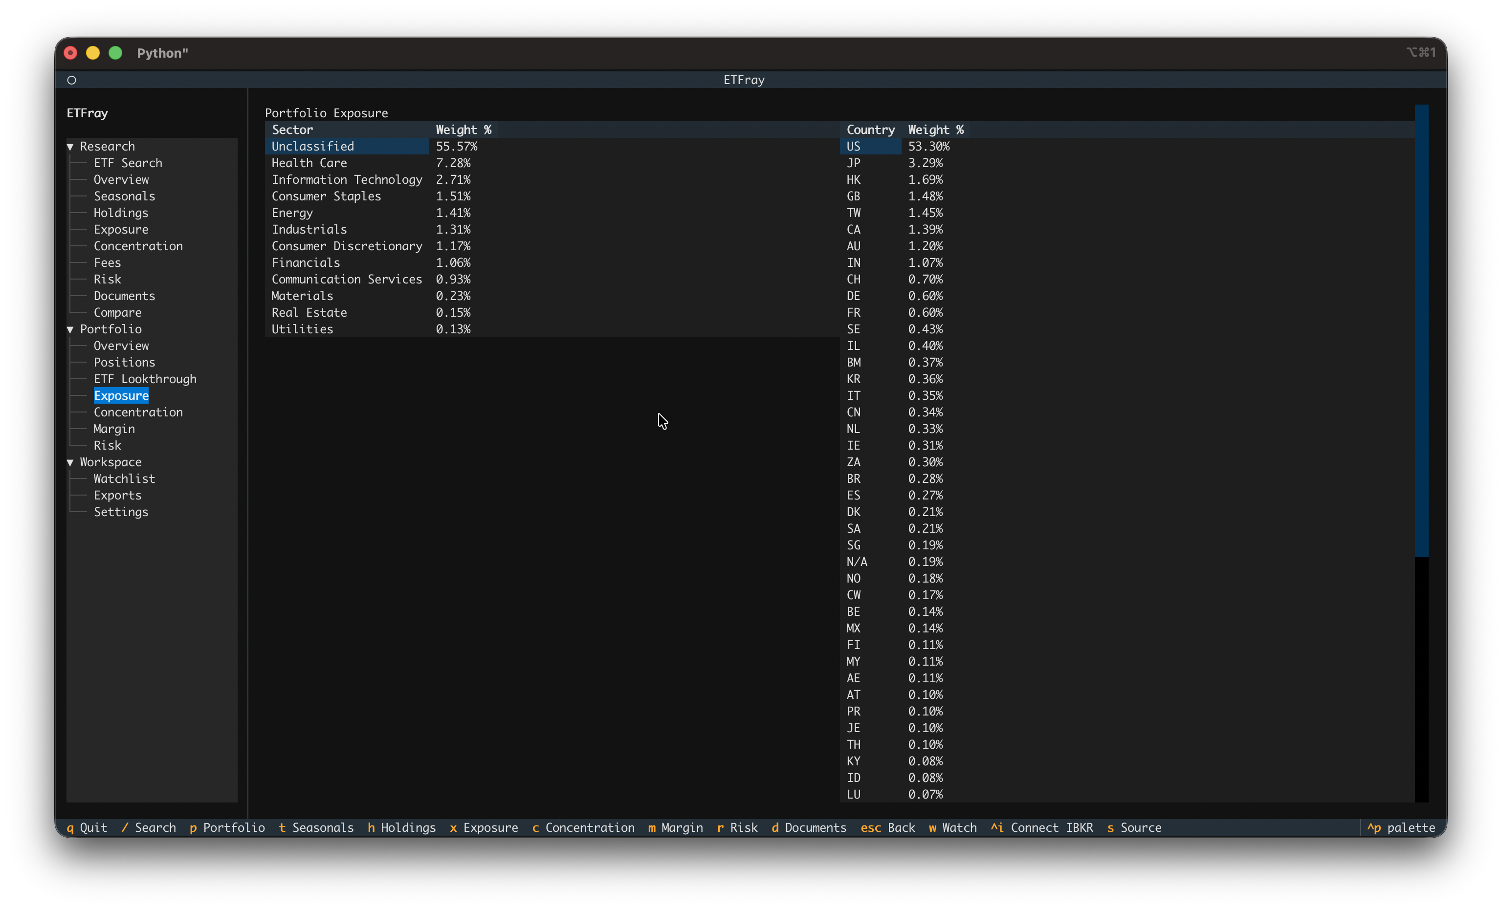Select the Communication Services row

(552, 279)
